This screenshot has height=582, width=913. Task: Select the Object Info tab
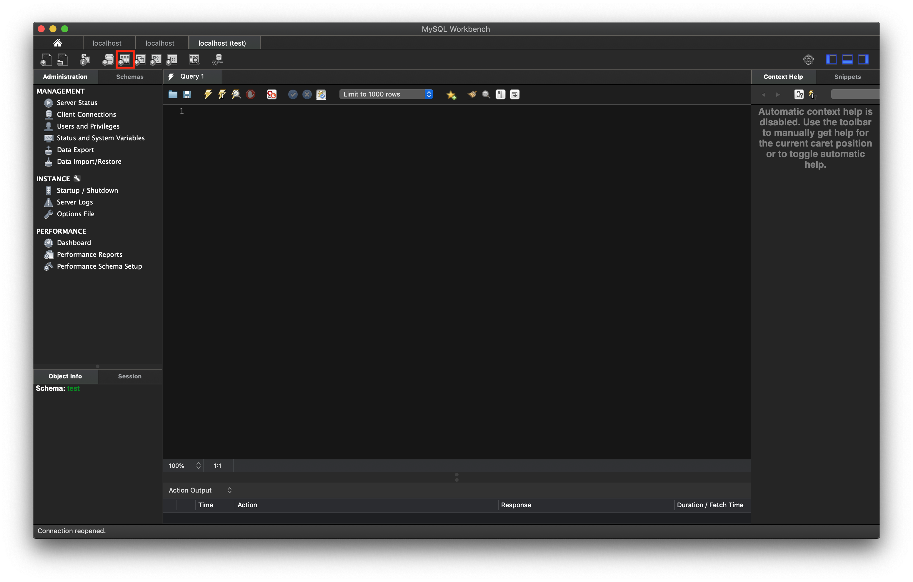[x=65, y=376]
